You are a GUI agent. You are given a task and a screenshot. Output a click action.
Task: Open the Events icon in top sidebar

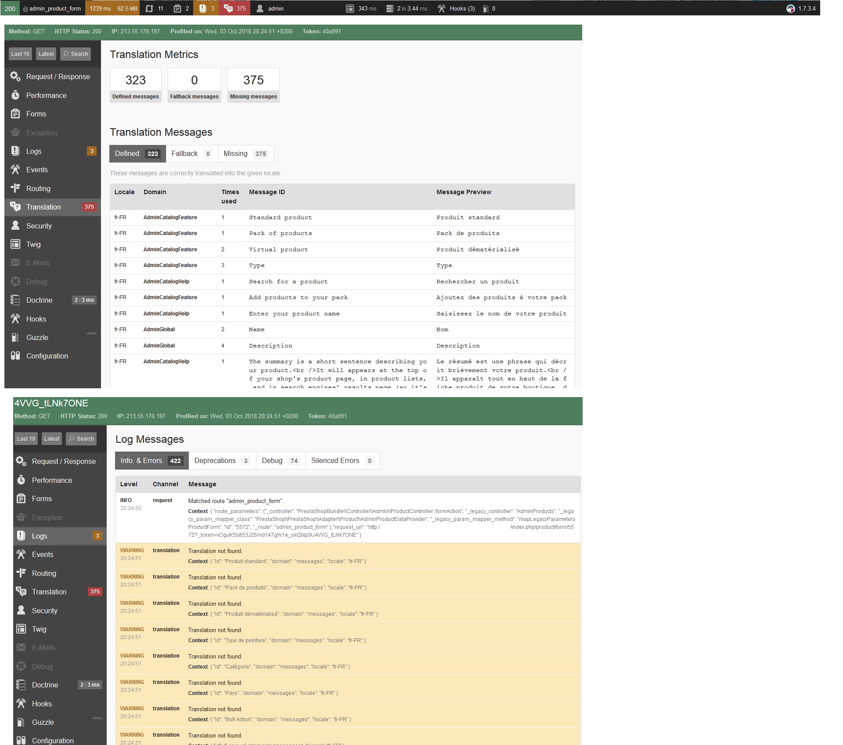click(x=15, y=170)
